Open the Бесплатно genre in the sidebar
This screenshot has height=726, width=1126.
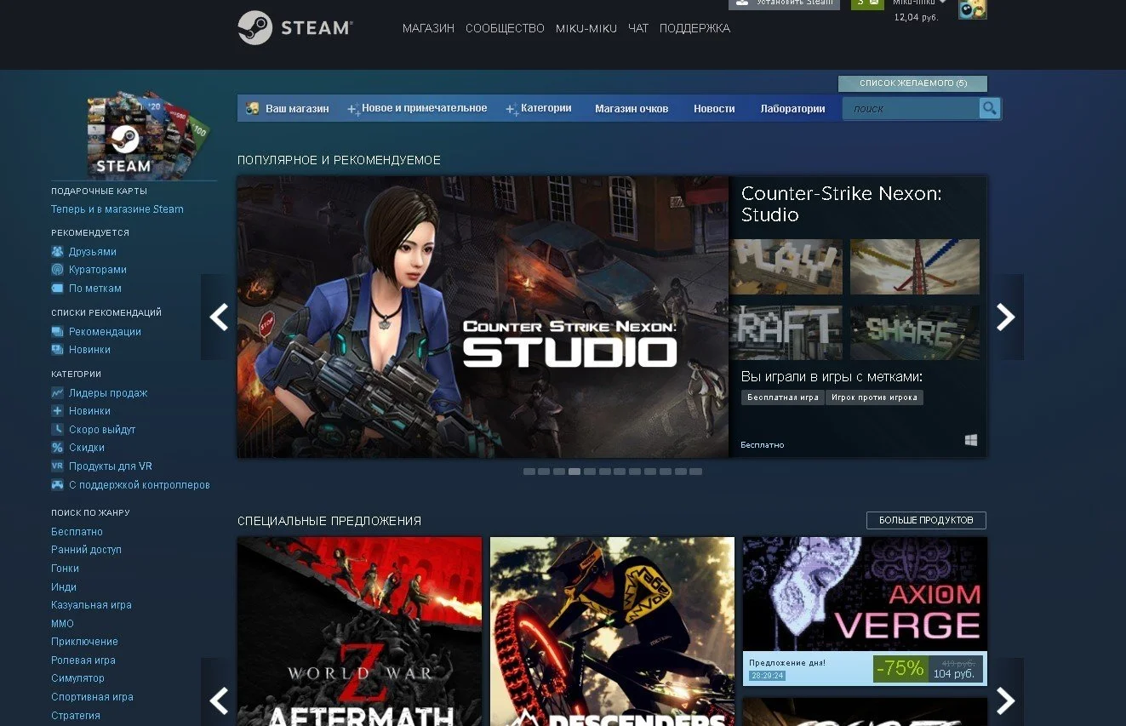click(x=77, y=532)
